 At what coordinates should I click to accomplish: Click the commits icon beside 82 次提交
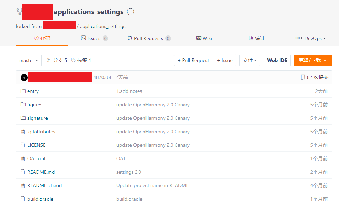point(303,77)
